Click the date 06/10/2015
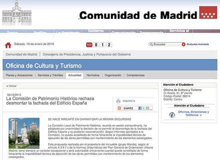Viewport: 220px width, 160px height. (14, 95)
